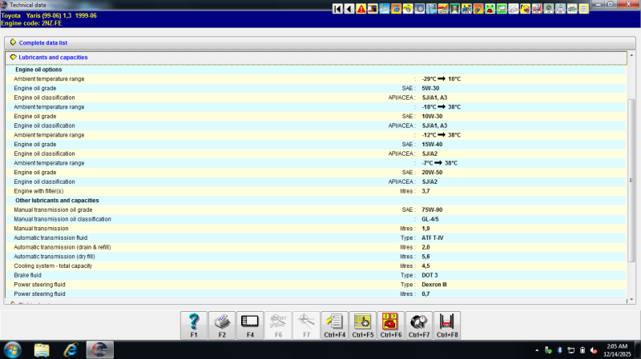The width and height of the screenshot is (641, 359).
Task: Open help with the F1 button
Action: coord(194,325)
